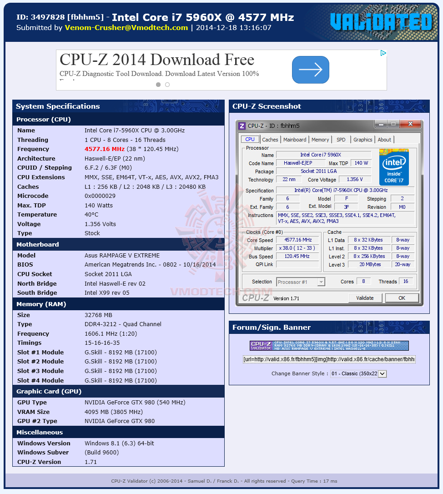
Task: Select the first ad carousel dot
Action: 158,85
